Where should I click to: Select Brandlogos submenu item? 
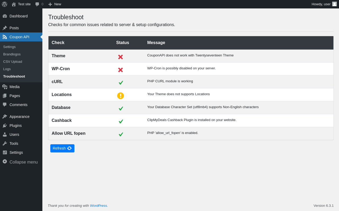tap(12, 54)
